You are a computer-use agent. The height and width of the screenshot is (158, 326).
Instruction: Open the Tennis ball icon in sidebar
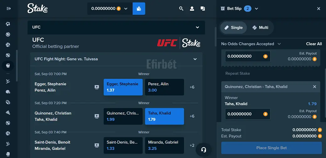8,34
